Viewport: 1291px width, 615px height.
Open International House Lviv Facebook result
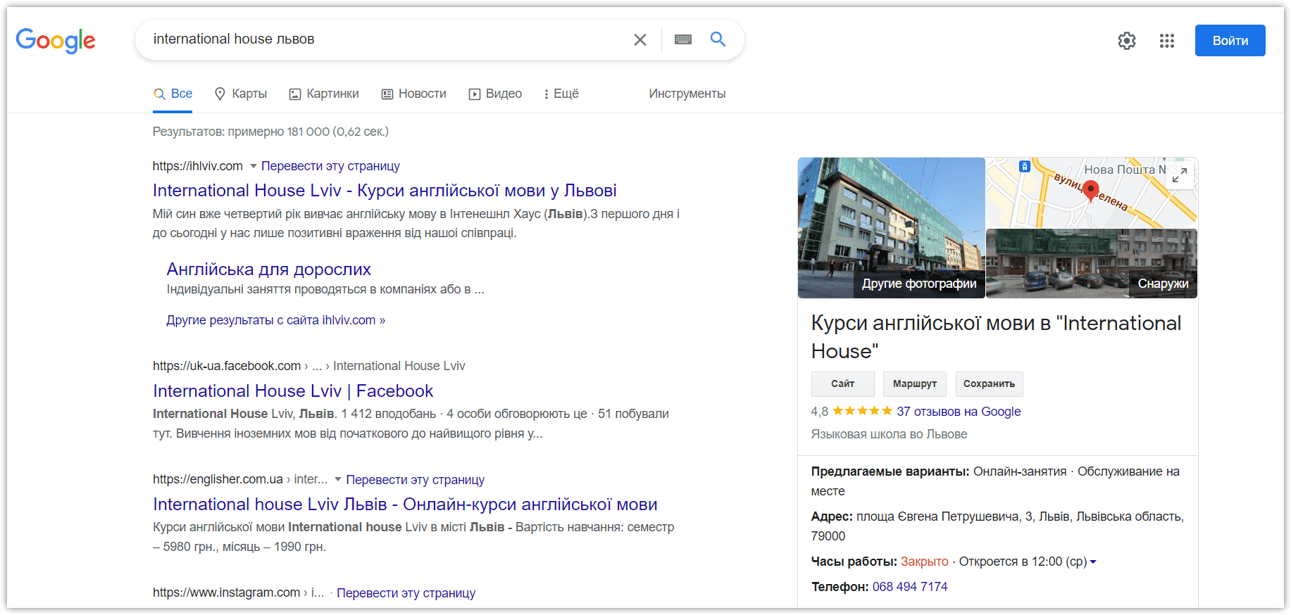293,391
